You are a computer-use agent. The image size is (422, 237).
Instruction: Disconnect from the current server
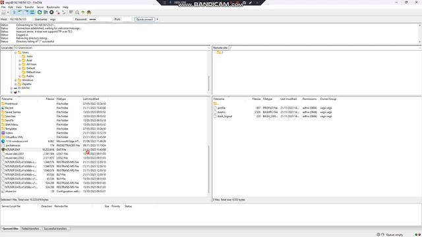point(58,13)
